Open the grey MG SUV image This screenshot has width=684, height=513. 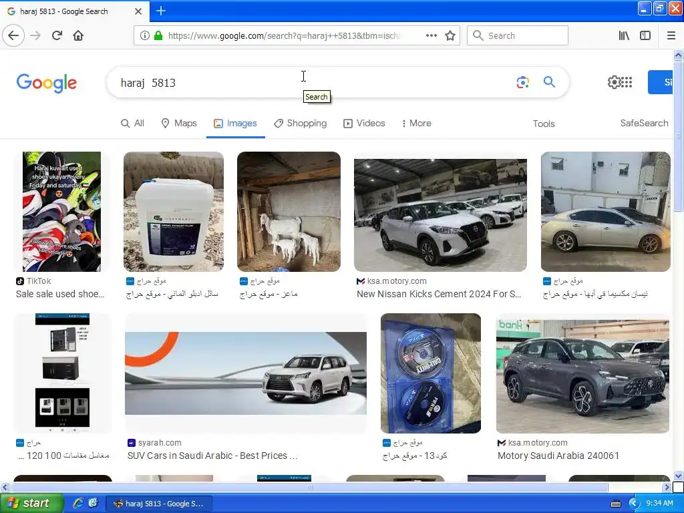tap(582, 376)
